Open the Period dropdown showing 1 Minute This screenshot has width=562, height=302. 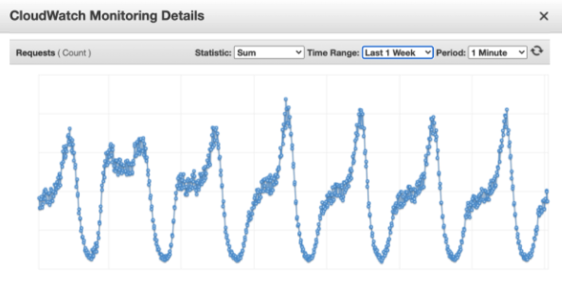pos(498,52)
